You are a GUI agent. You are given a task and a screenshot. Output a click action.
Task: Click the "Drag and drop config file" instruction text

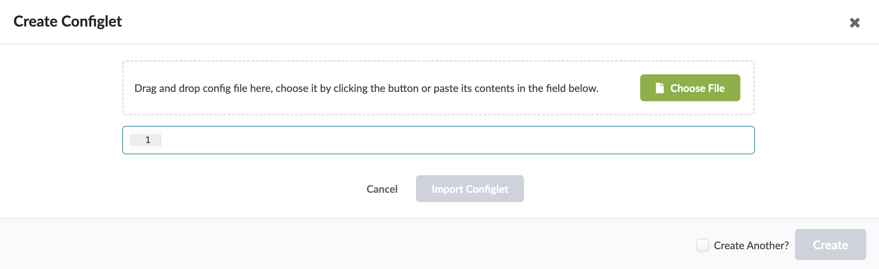(x=366, y=88)
